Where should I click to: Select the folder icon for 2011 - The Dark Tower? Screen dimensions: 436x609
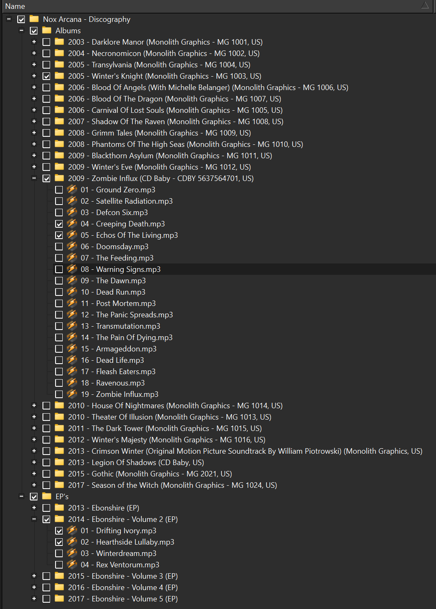[x=59, y=428]
